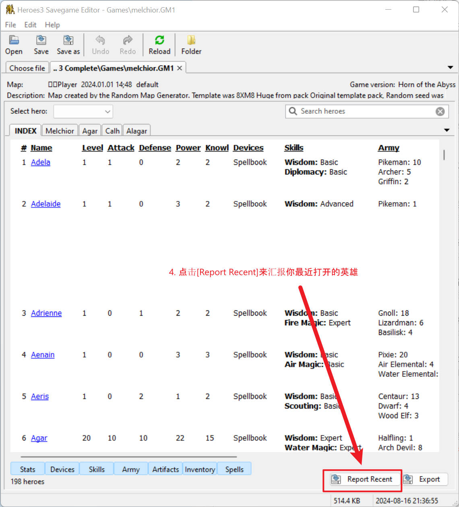Open the Aeris hero link
Screen dimensions: 459x507
coord(40,396)
